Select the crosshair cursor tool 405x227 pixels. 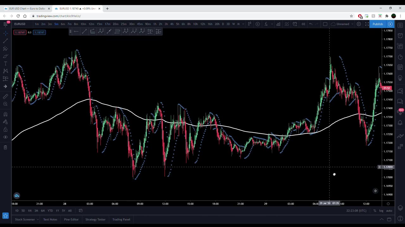pyautogui.click(x=5, y=33)
